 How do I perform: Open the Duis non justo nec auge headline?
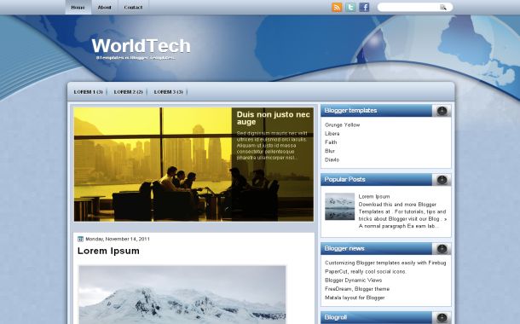274,118
